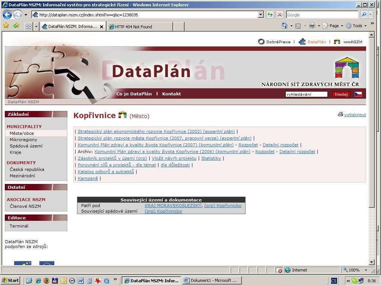Click the Add to Favorites icon
The image size is (381, 286).
pos(16,26)
